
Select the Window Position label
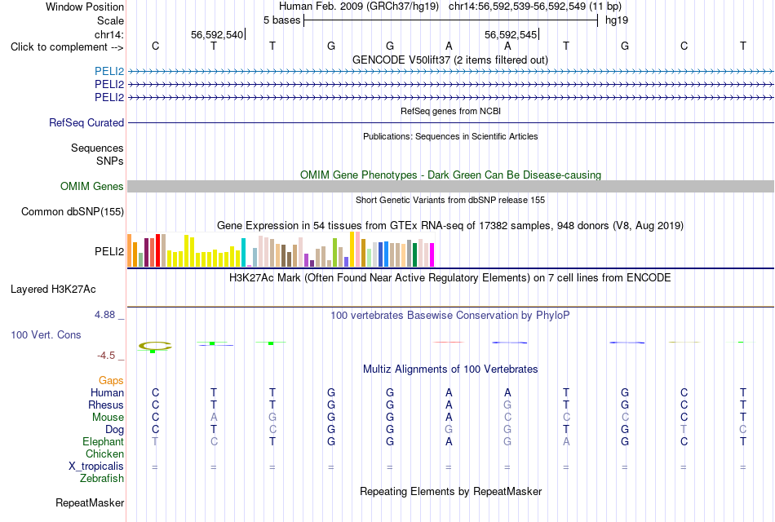click(85, 7)
